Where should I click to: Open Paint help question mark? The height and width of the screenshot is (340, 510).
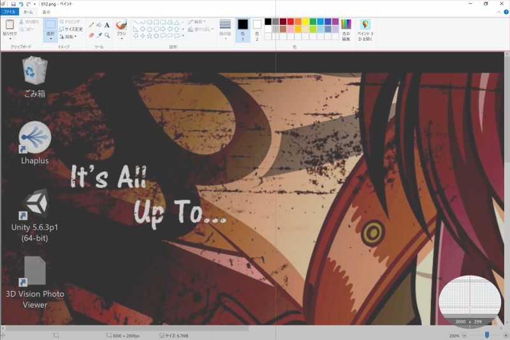tap(506, 12)
